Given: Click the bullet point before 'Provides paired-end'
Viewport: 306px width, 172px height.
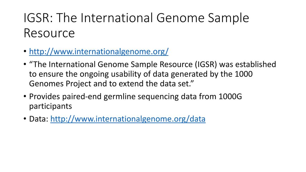Looking at the screenshot, I should coord(25,96).
